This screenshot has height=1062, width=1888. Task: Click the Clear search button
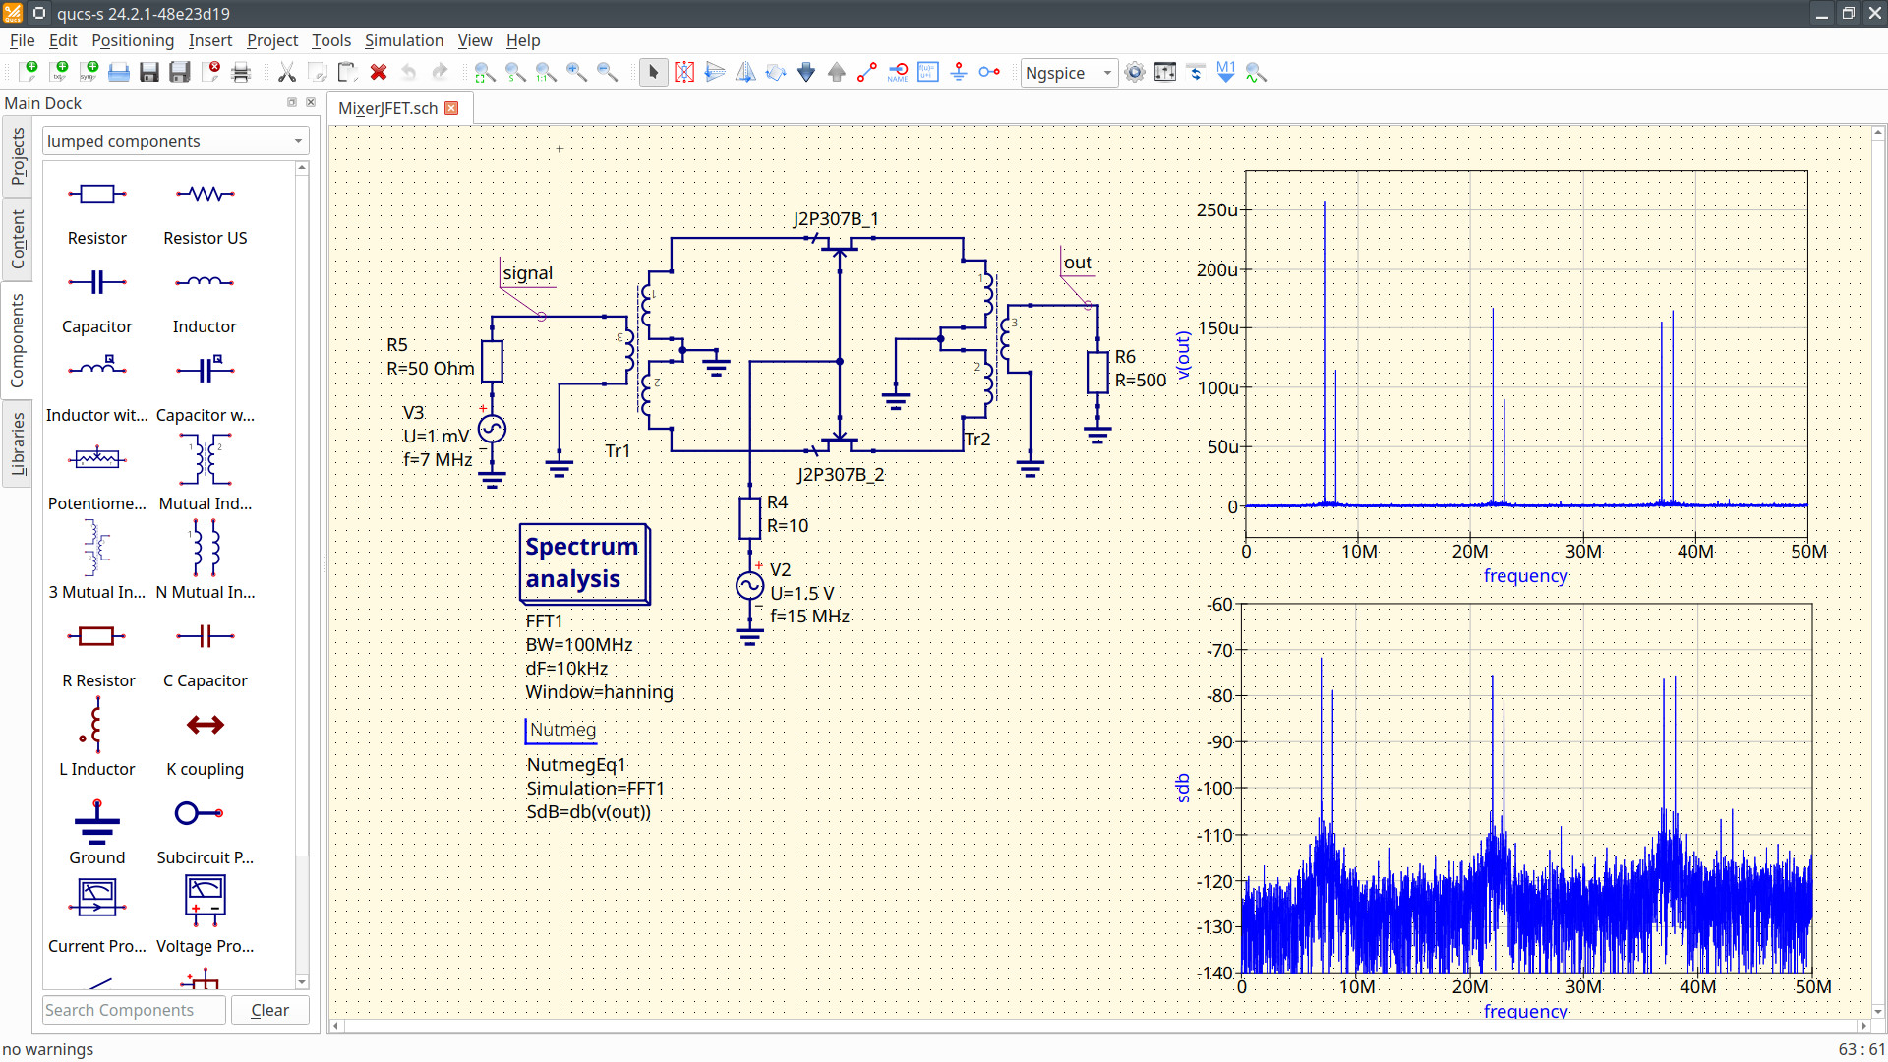(269, 1010)
